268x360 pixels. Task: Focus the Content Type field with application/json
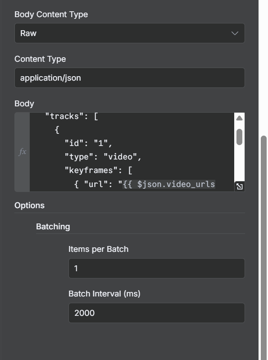130,77
